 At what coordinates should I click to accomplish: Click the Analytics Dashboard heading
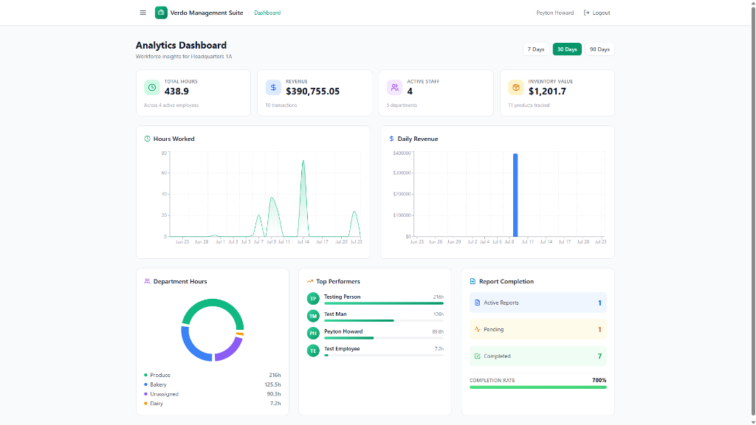(181, 45)
